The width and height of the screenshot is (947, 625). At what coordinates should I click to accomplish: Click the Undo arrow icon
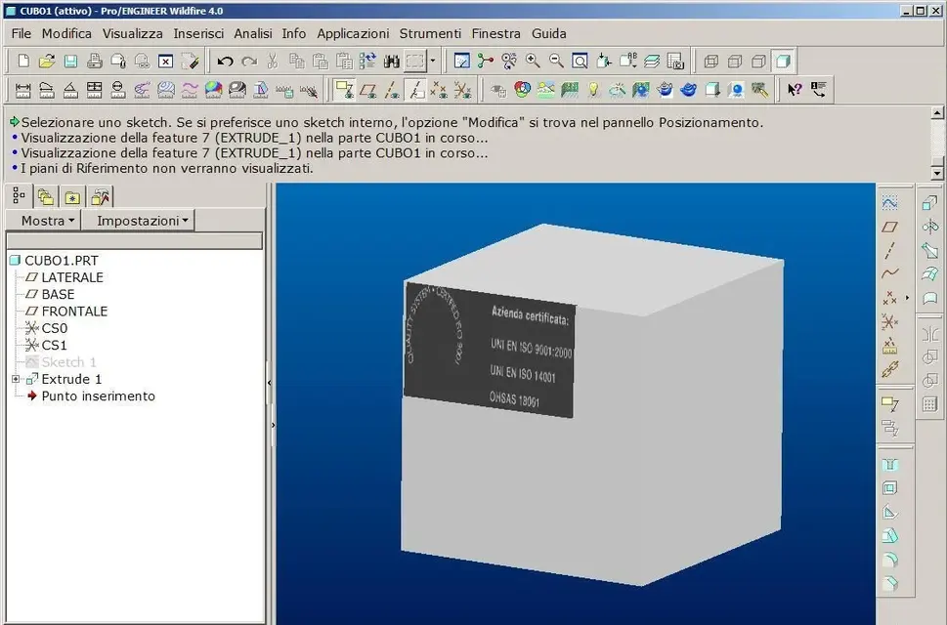(225, 61)
